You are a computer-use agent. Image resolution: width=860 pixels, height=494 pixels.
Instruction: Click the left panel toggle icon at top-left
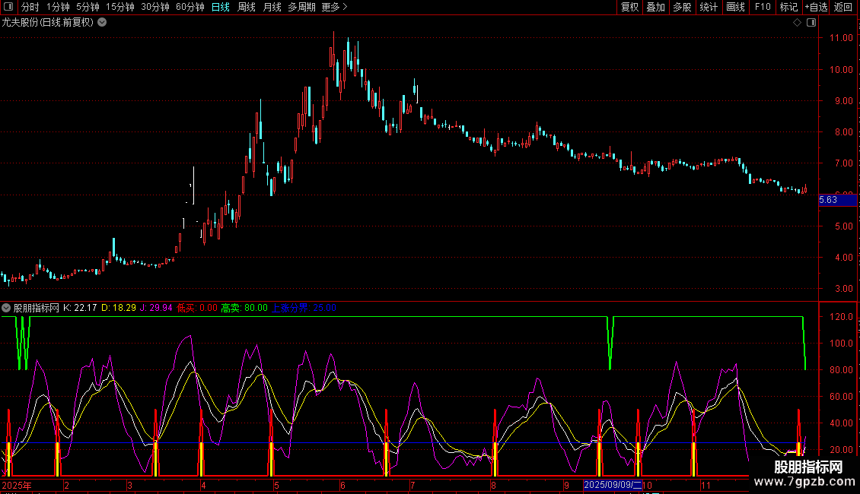pos(9,8)
